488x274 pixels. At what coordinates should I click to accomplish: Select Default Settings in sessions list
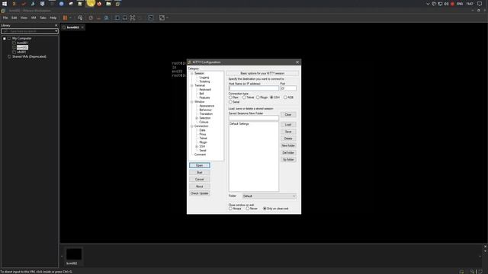[x=239, y=124]
